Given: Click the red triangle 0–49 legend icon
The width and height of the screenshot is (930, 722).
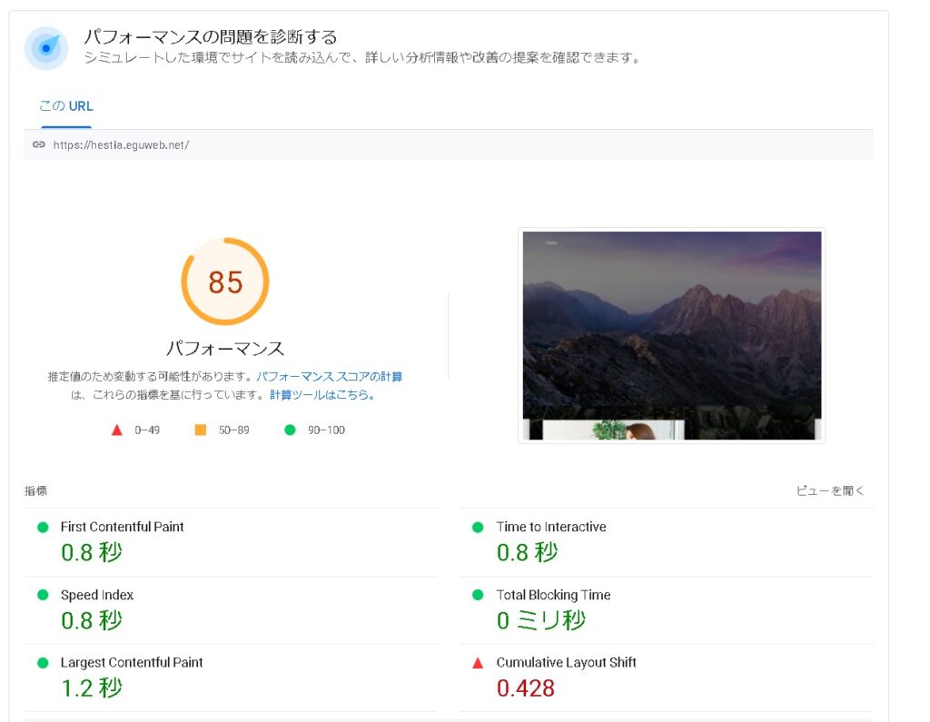Looking at the screenshot, I should (116, 430).
